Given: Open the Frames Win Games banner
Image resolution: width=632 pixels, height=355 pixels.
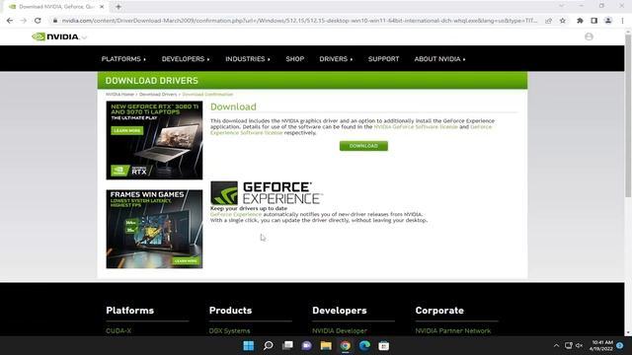Looking at the screenshot, I should (x=154, y=229).
